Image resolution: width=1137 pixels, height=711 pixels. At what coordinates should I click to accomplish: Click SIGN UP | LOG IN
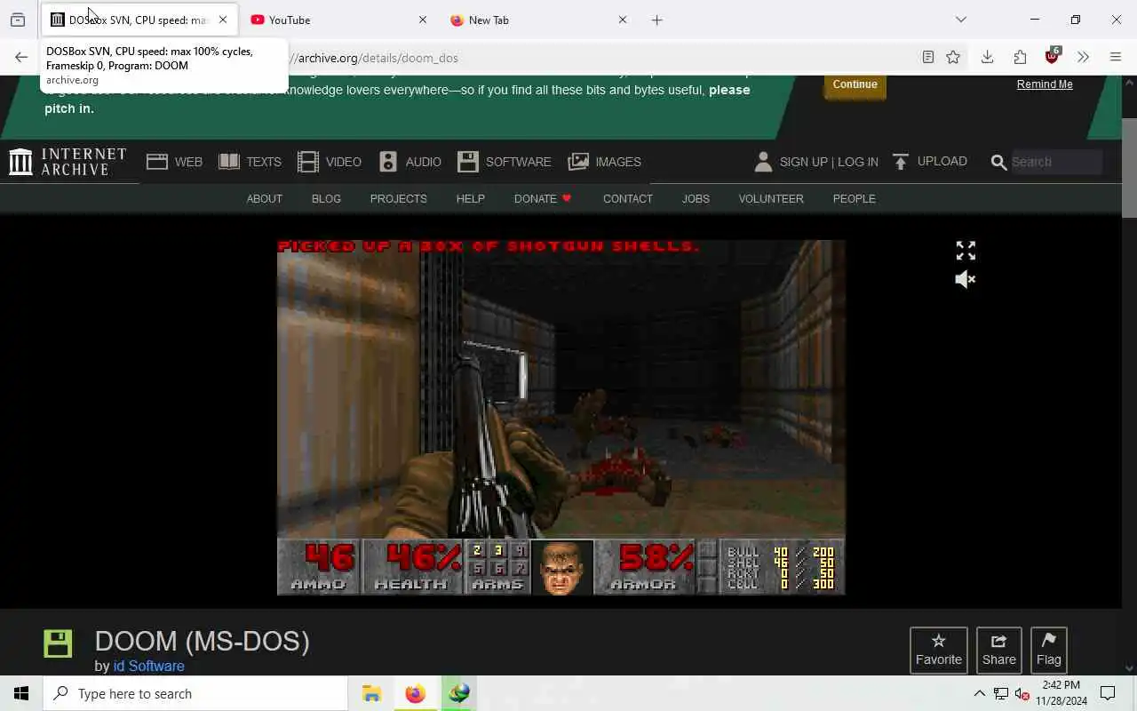[x=829, y=162]
